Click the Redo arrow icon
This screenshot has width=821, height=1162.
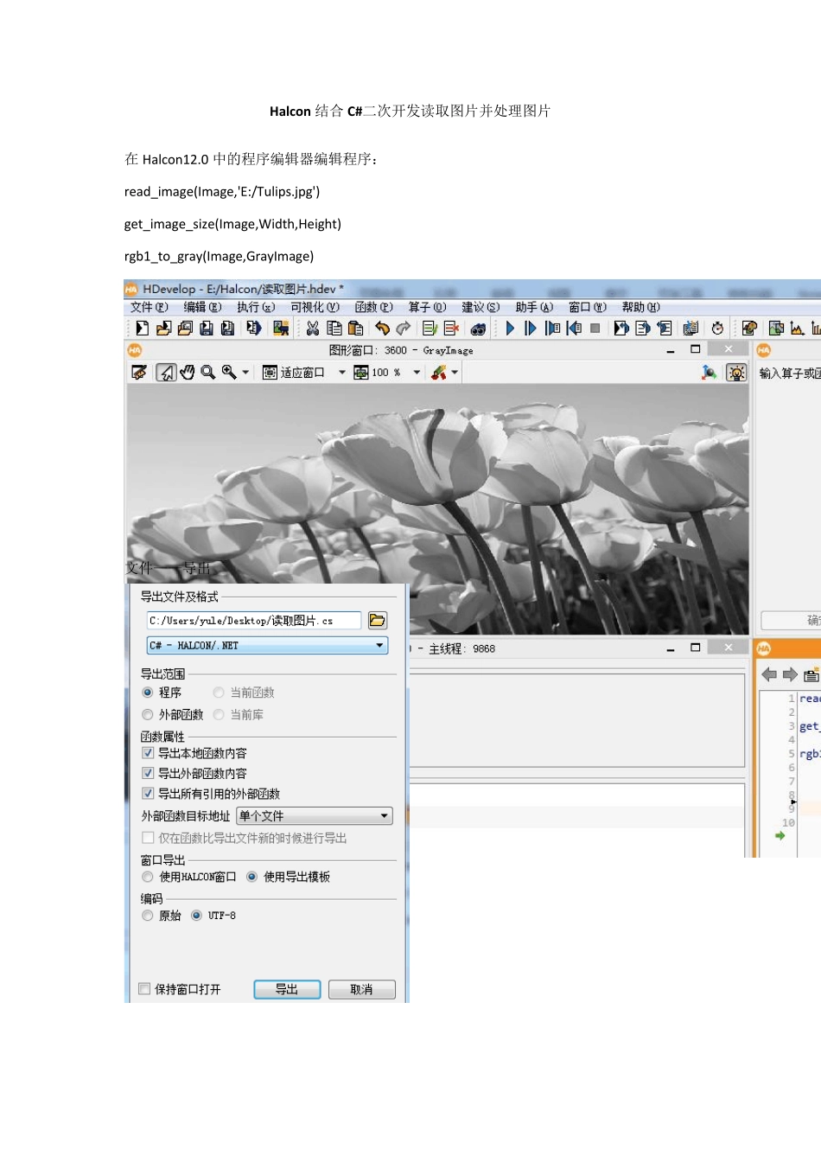pos(404,329)
